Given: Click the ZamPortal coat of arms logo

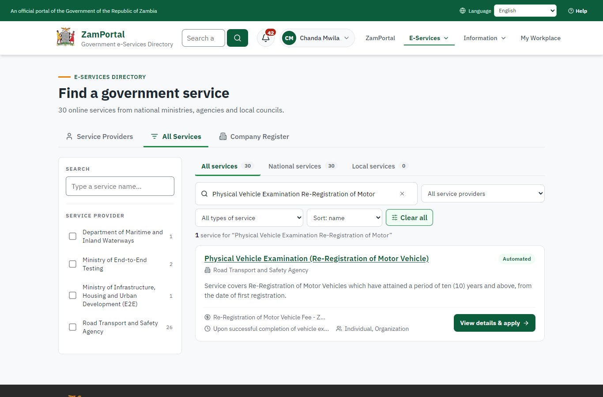Looking at the screenshot, I should coord(65,37).
